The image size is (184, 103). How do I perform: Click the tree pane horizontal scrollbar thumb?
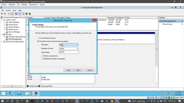(x=12, y=86)
